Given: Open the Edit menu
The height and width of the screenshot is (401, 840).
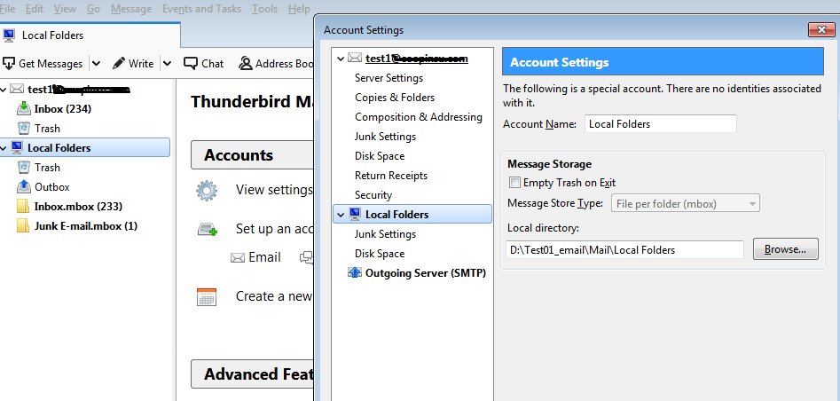Looking at the screenshot, I should click(35, 9).
